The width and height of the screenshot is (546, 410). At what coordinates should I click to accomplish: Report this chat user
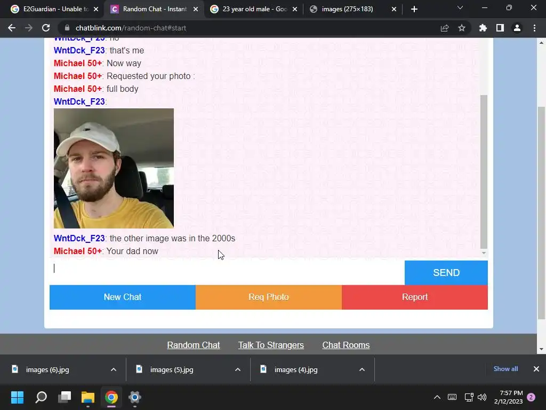[x=415, y=297]
